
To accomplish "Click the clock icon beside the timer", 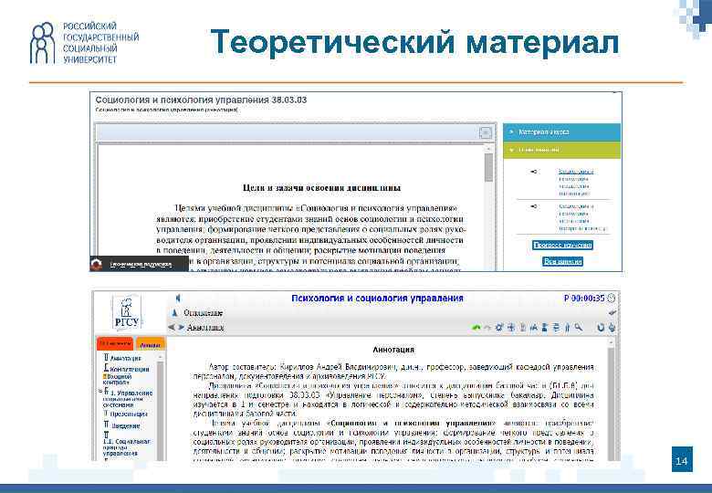I will [x=612, y=299].
